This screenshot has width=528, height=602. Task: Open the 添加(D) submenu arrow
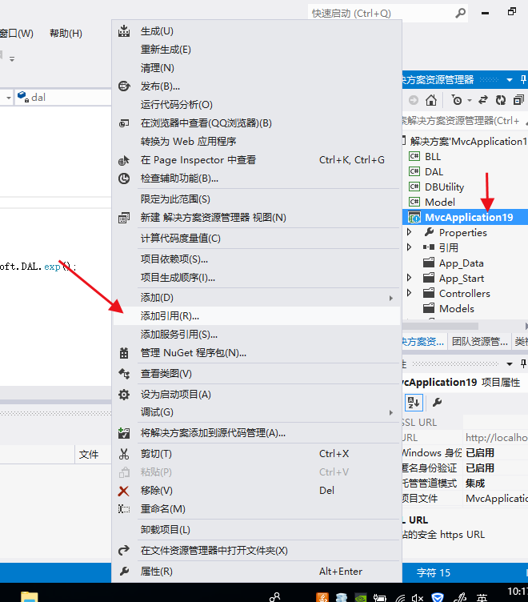click(x=390, y=298)
